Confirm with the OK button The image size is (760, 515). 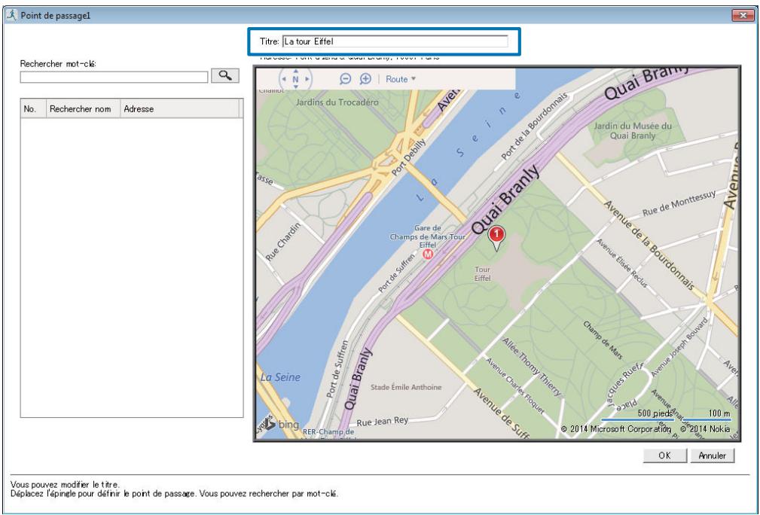pyautogui.click(x=664, y=456)
